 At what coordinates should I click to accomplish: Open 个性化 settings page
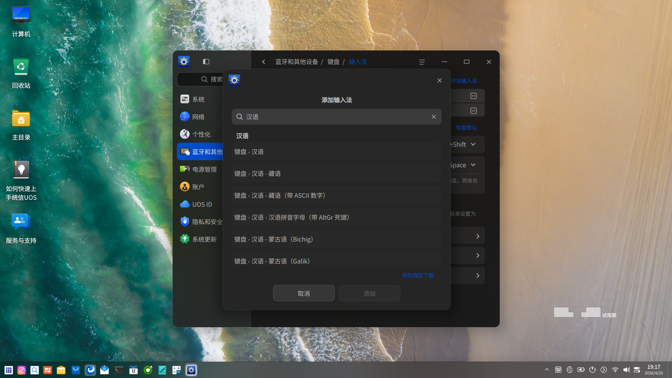click(201, 134)
